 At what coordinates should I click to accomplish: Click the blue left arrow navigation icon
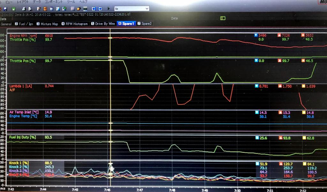94,9
